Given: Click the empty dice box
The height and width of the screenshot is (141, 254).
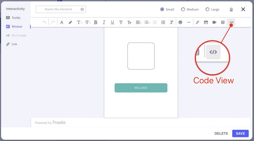Looking at the screenshot, I should [x=141, y=56].
